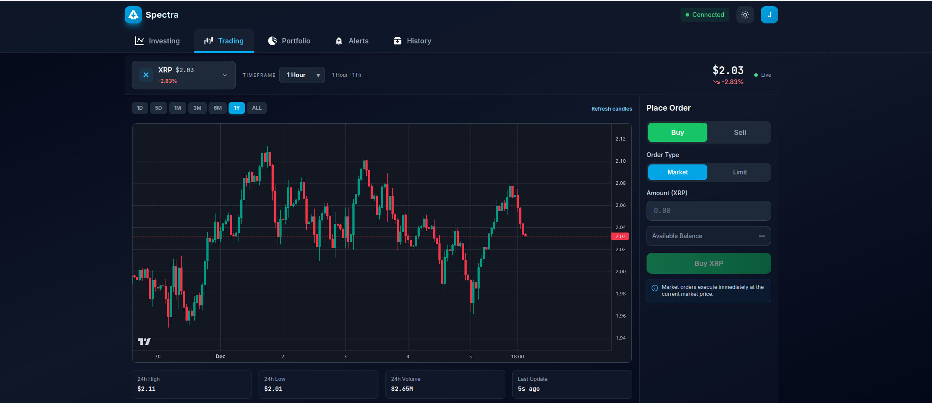The image size is (932, 403).
Task: Select Market order type
Action: tap(678, 172)
